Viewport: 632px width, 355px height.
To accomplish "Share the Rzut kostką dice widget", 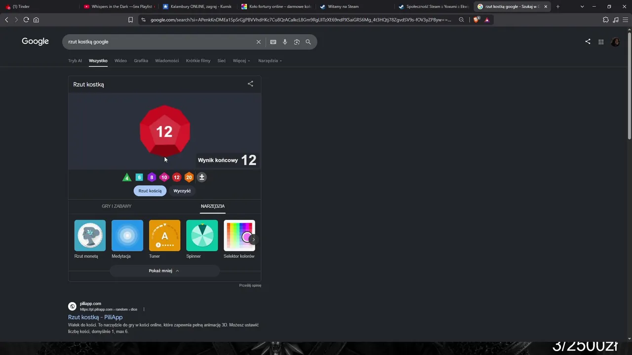I will 250,84.
